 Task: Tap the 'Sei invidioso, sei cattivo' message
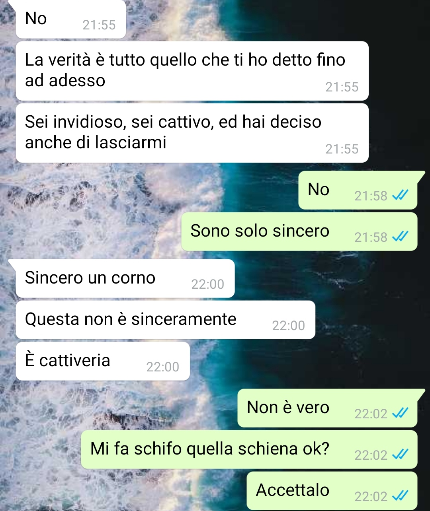tap(192, 133)
